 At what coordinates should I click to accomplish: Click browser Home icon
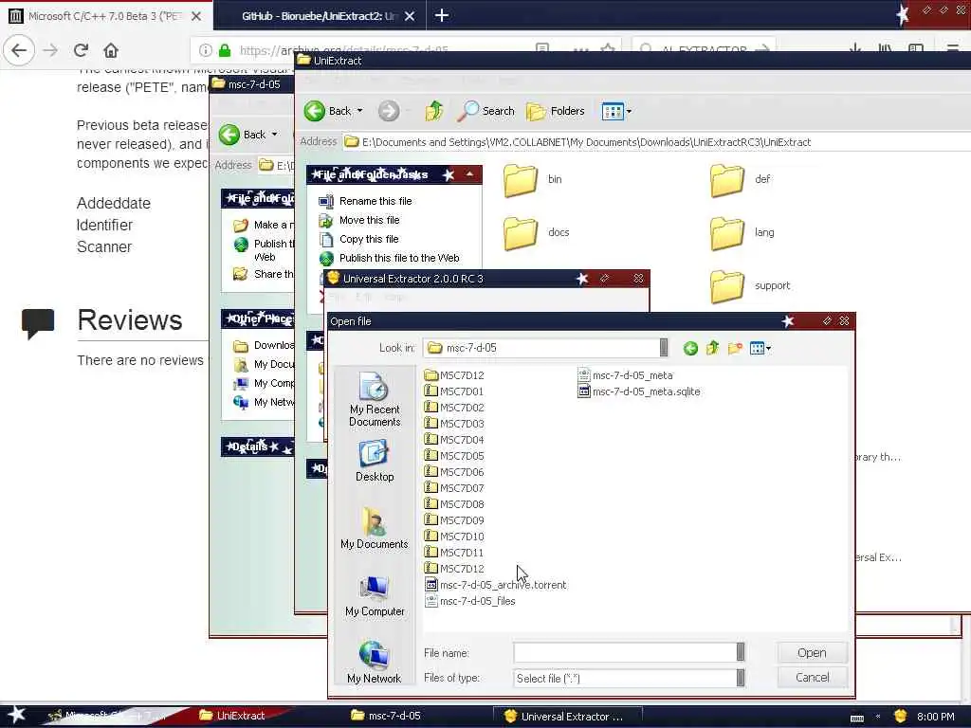click(111, 50)
